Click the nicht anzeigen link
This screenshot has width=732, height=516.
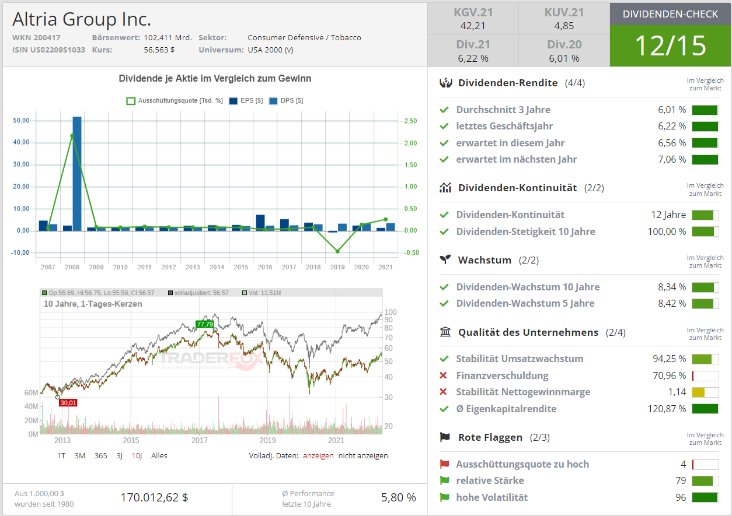click(x=363, y=455)
